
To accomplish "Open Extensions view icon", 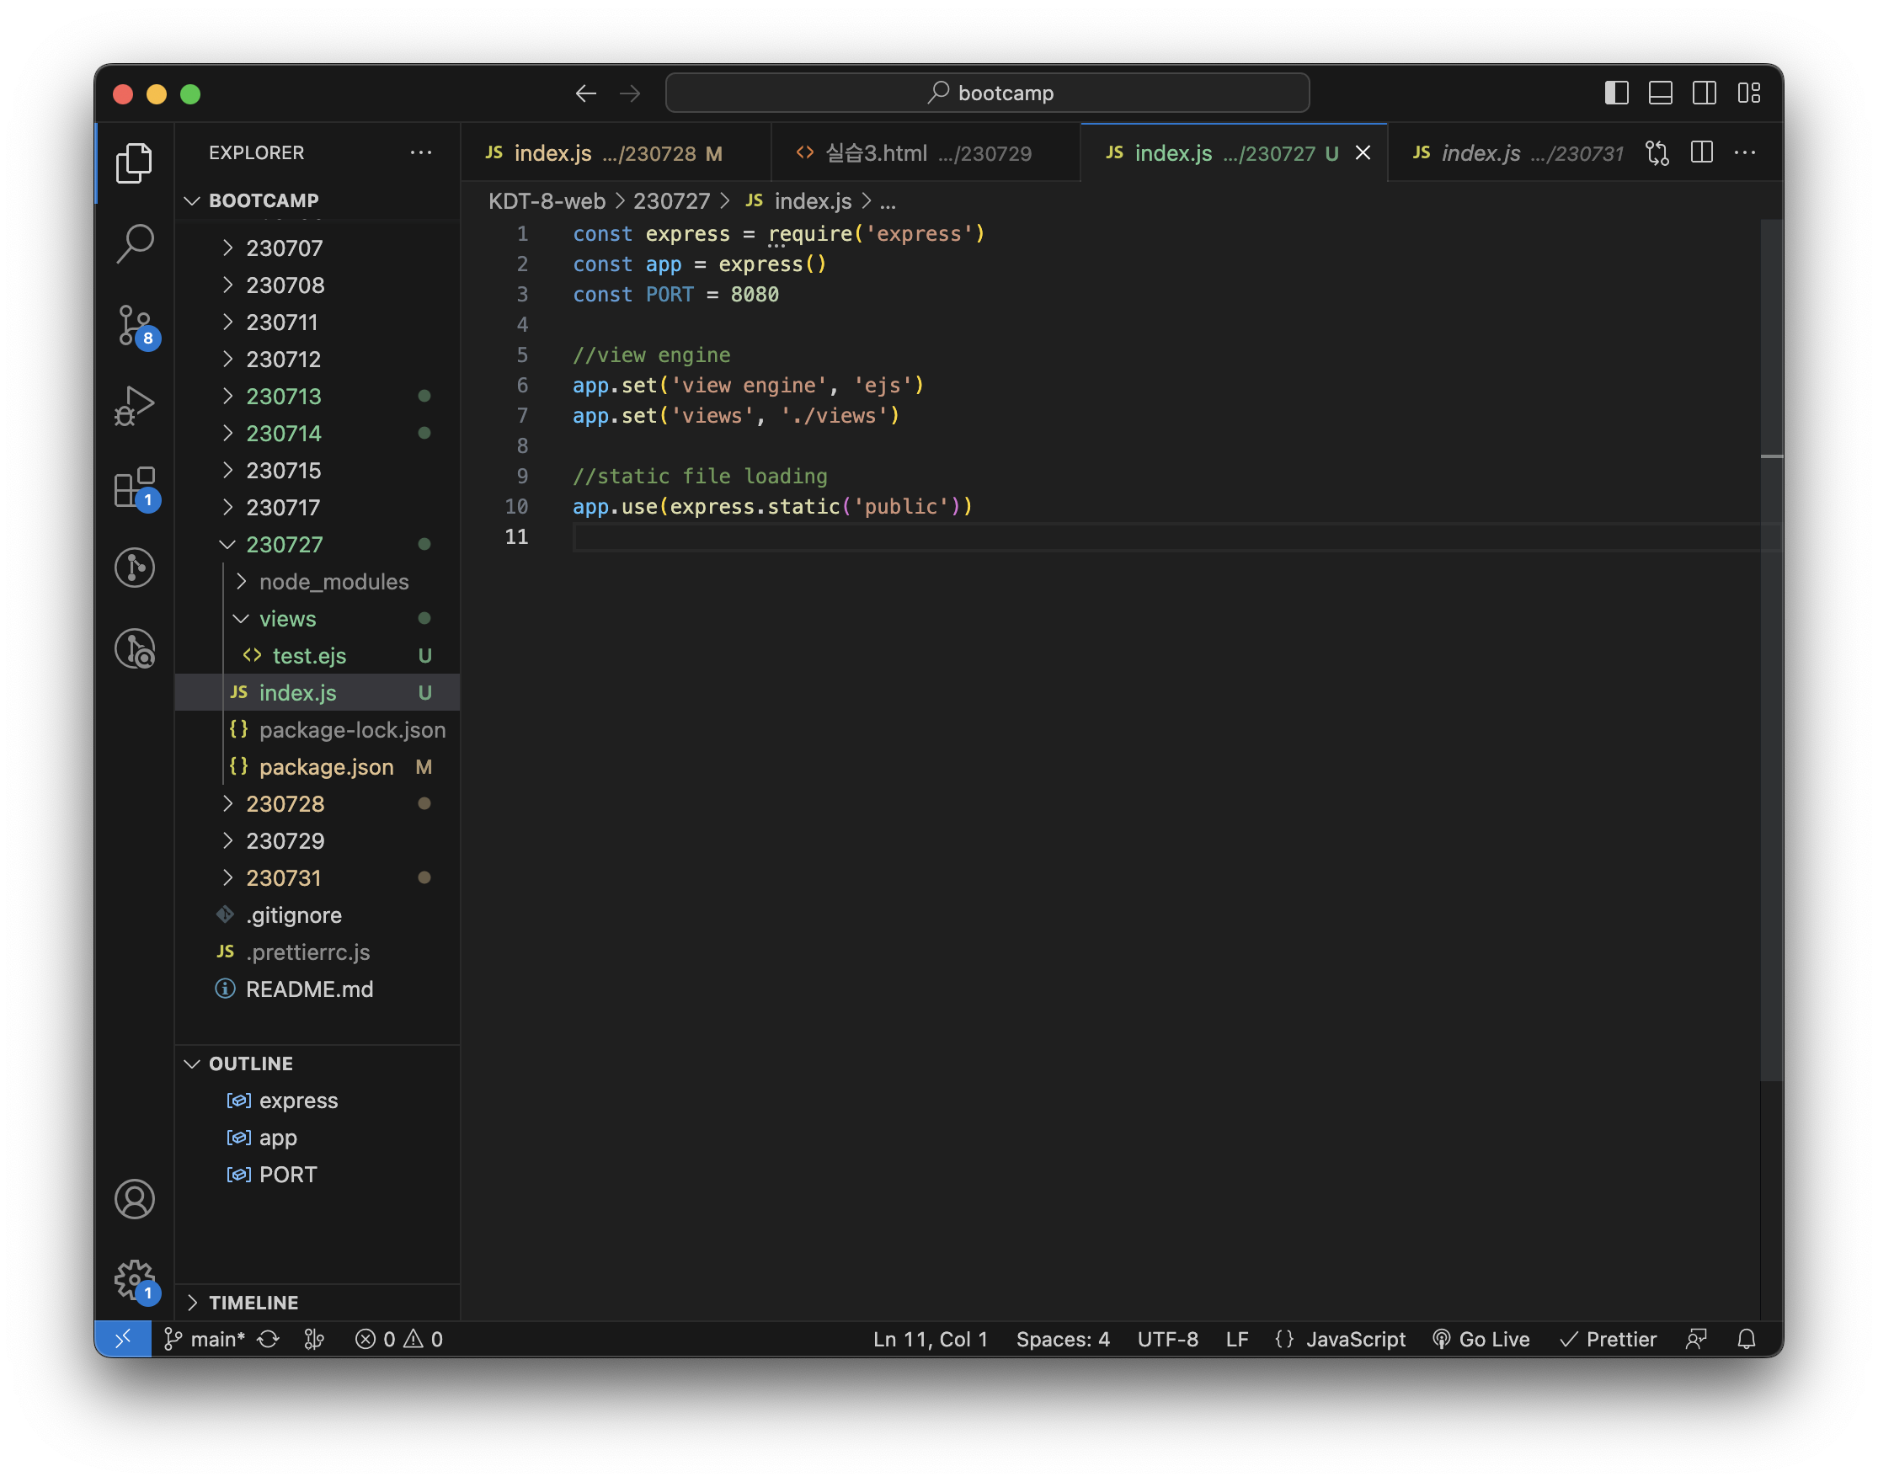I will point(135,488).
